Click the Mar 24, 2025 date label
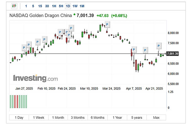The image size is (189, 126). pos(112,89)
